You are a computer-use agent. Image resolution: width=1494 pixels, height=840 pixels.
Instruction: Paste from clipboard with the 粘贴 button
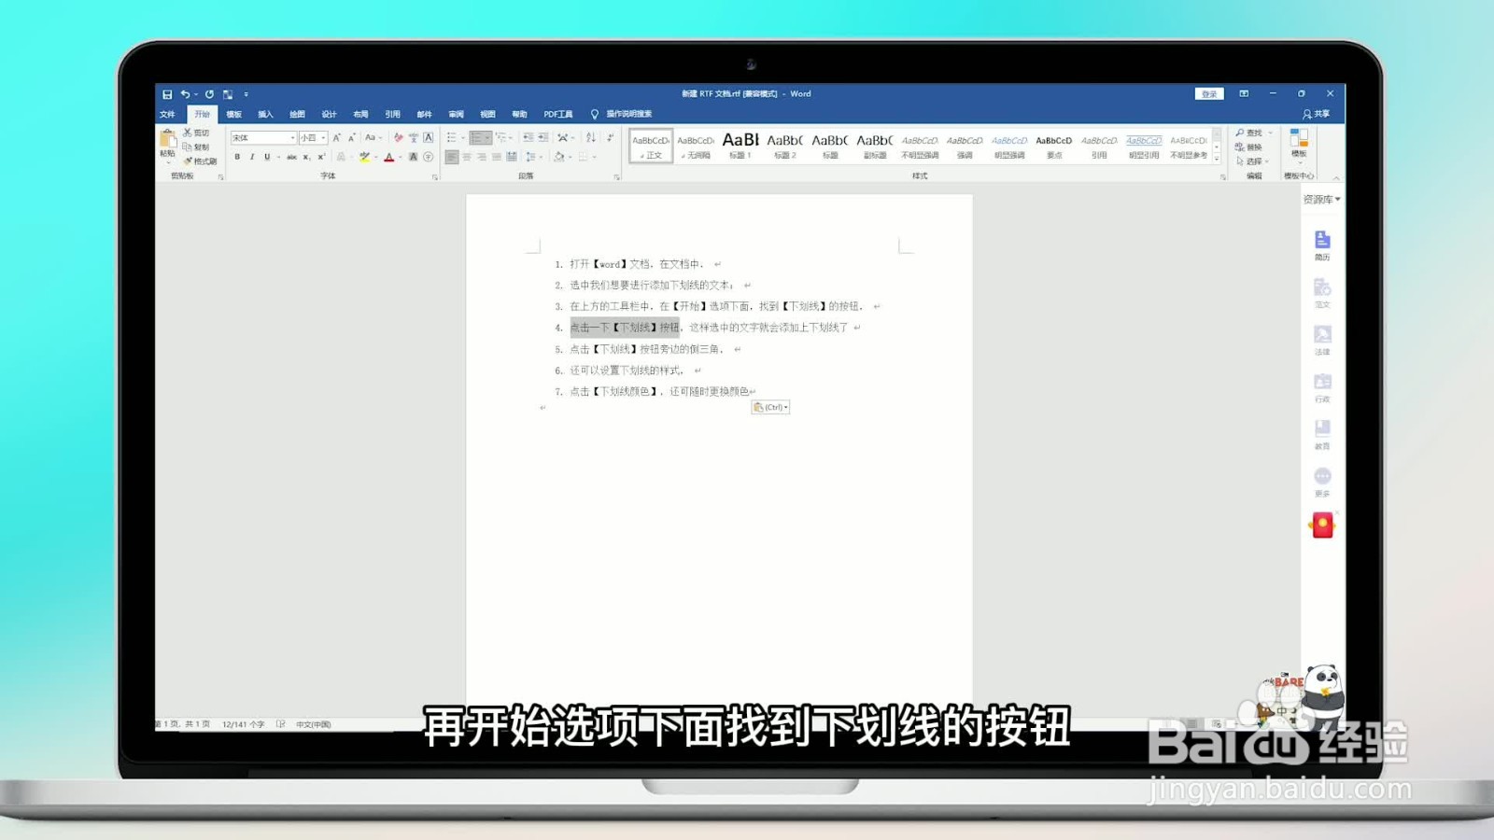pos(168,144)
